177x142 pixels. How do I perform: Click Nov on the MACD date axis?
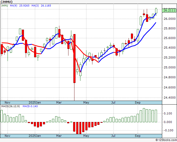coord(8,136)
